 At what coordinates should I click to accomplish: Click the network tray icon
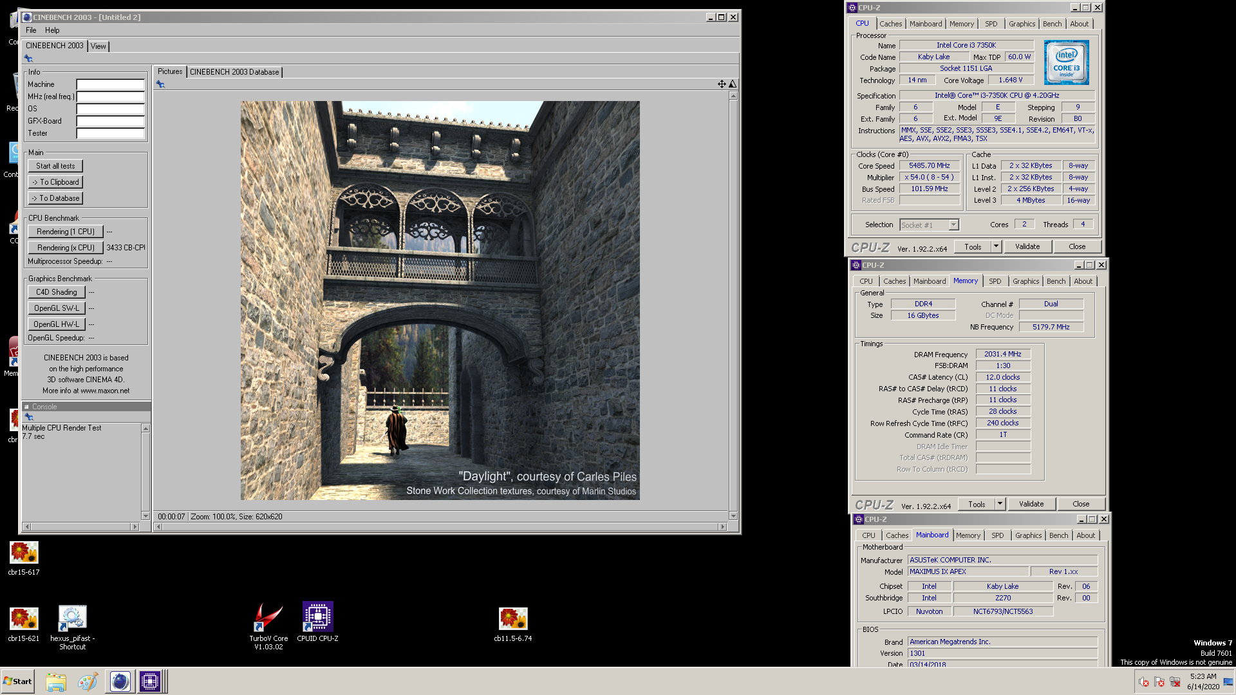click(1175, 682)
